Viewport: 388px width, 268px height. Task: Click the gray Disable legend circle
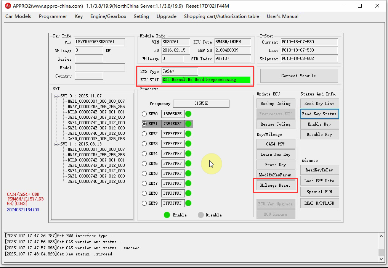tap(201, 215)
